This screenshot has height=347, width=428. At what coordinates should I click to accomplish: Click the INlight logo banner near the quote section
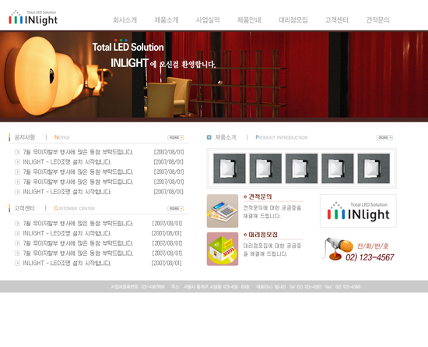pyautogui.click(x=358, y=211)
